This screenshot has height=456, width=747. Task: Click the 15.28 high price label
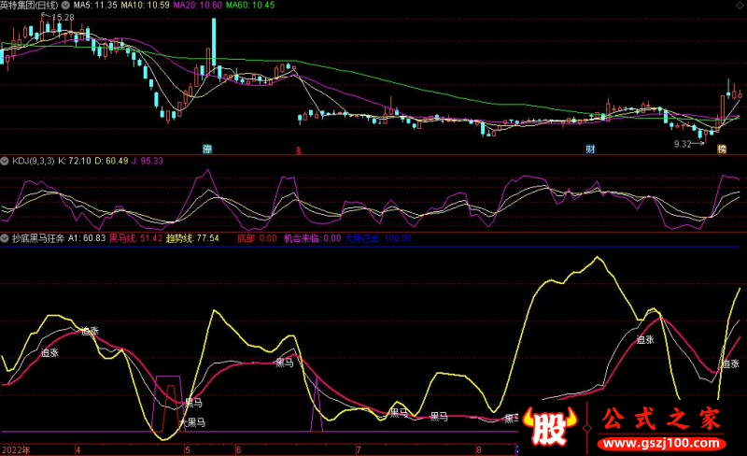coord(63,18)
